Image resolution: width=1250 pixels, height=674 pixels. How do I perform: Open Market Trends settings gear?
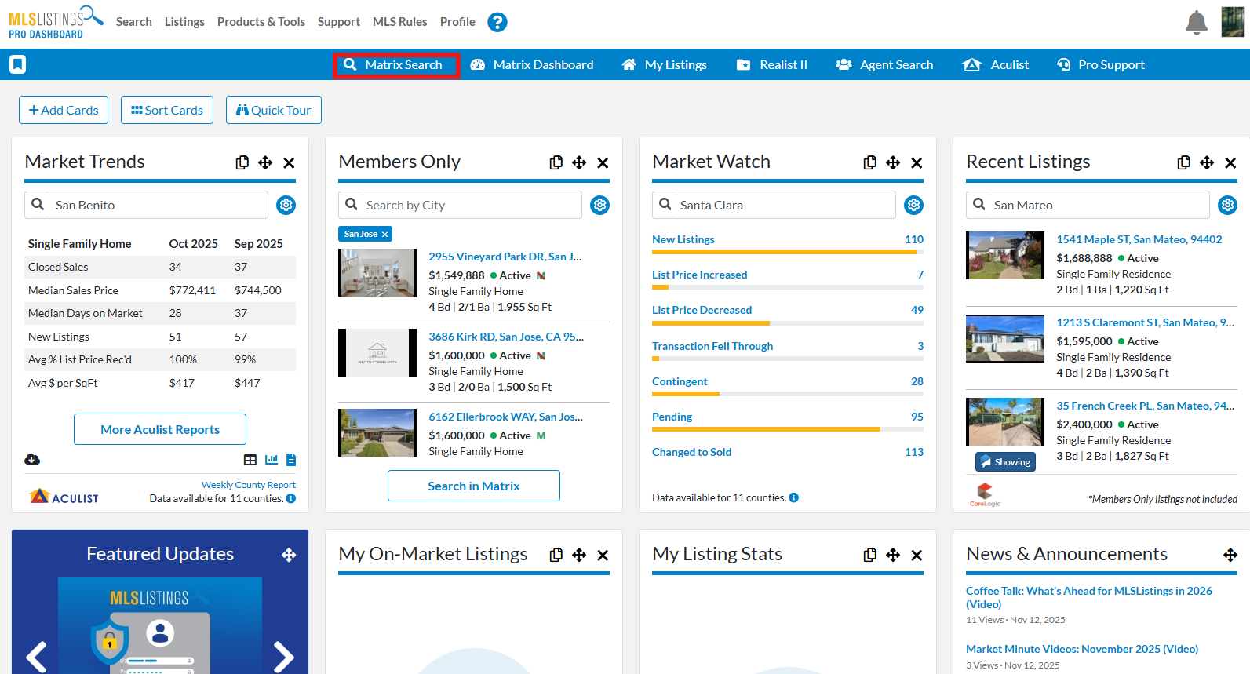coord(286,205)
